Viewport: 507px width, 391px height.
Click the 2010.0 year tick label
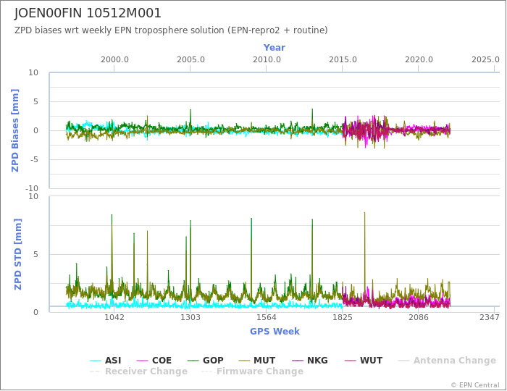pyautogui.click(x=267, y=60)
